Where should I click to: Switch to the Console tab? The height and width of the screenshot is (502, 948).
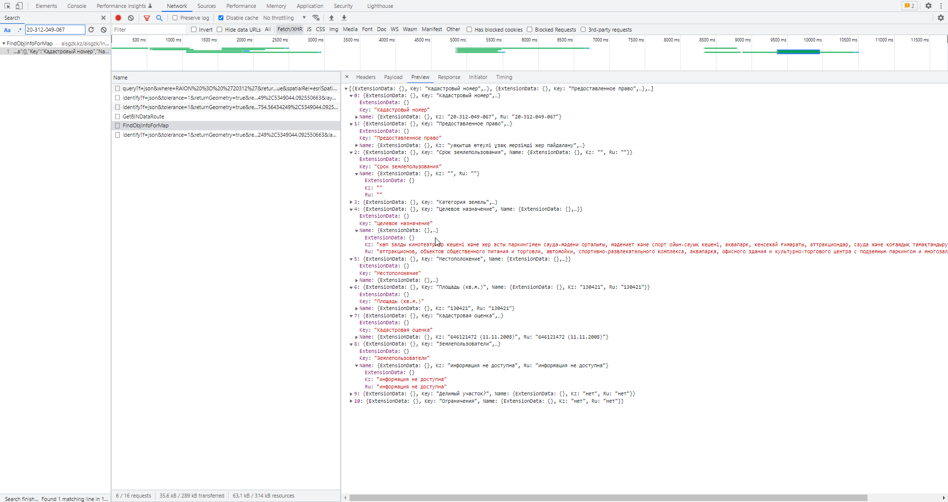[77, 6]
